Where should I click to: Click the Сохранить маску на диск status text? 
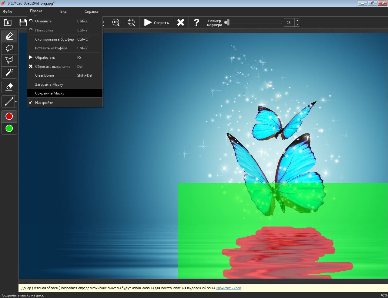click(x=23, y=295)
